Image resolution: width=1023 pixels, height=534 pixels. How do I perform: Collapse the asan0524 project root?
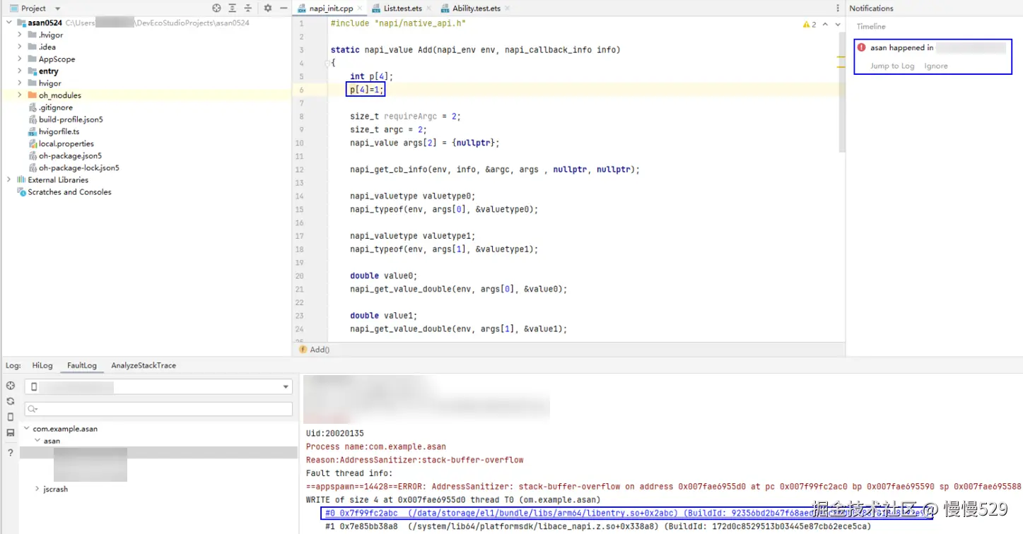click(9, 23)
